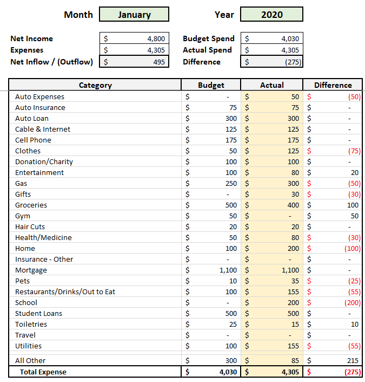Viewport: 365px width, 382px height.
Task: Click the Difference column header
Action: pos(333,85)
